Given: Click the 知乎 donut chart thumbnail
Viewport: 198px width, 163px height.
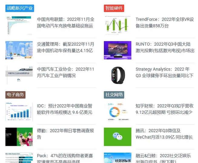Looking at the screenshot, I should (117, 112).
